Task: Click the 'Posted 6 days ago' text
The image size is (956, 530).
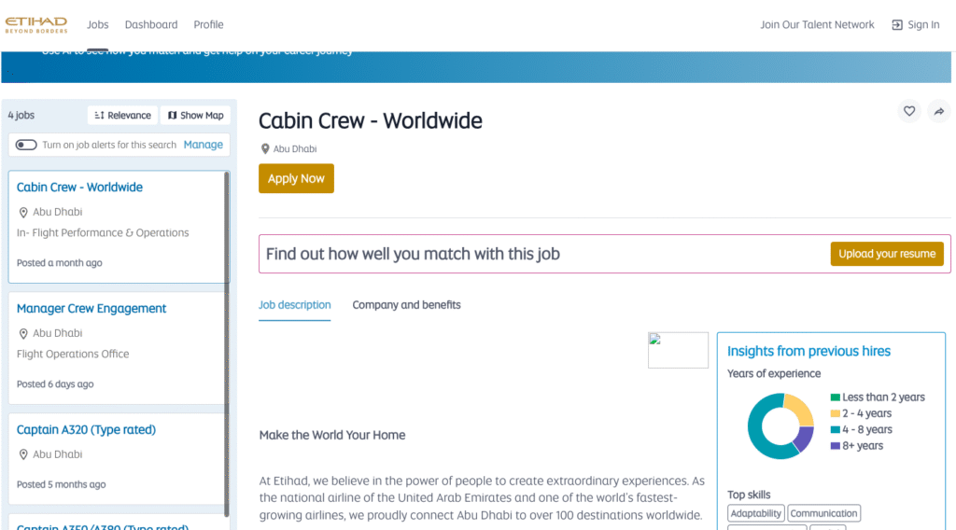Action: click(x=55, y=384)
